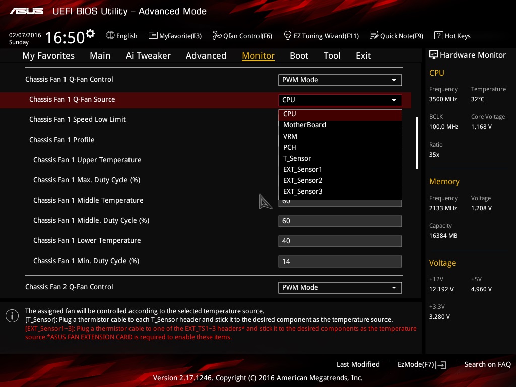Screen dimensions: 516x387
Task: Click the 02/07/2016 date text
Action: point(25,35)
